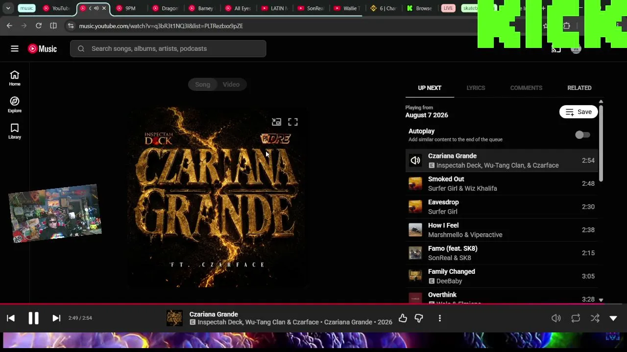Viewport: 627px width, 352px height.
Task: Focus the search songs, albums, artists field
Action: pos(168,48)
